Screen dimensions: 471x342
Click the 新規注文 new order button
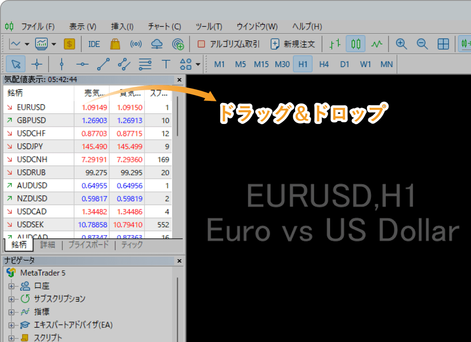293,44
